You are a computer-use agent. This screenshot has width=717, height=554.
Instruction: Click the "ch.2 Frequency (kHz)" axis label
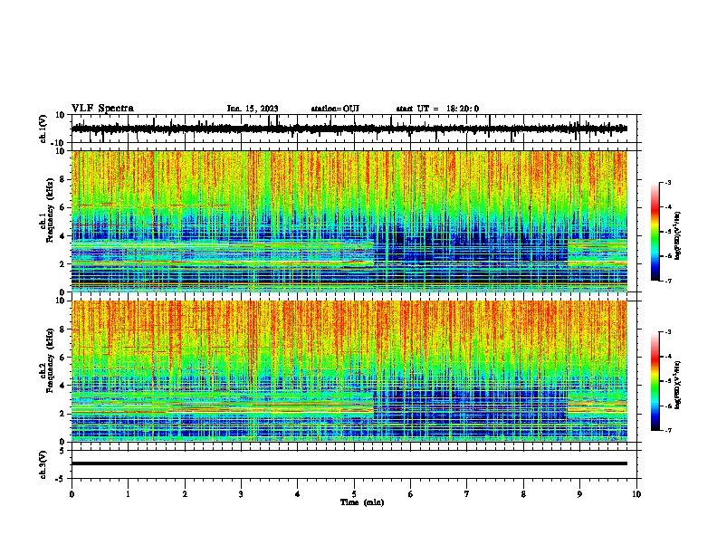[47, 360]
